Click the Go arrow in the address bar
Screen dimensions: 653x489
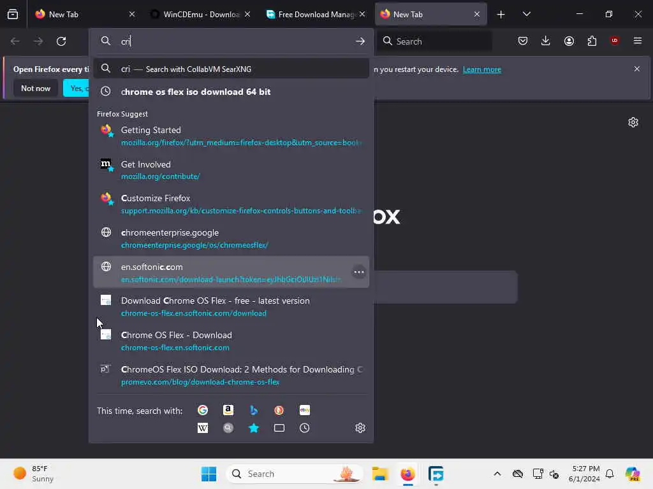(x=360, y=41)
